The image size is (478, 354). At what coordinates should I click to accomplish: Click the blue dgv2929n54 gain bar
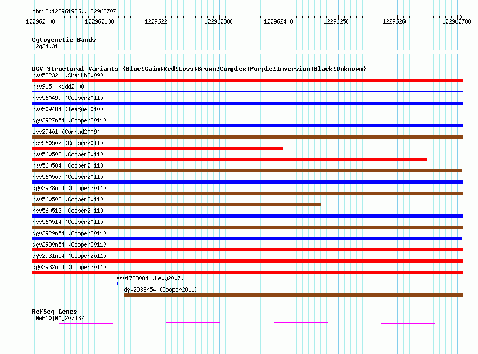pyautogui.click(x=247, y=239)
